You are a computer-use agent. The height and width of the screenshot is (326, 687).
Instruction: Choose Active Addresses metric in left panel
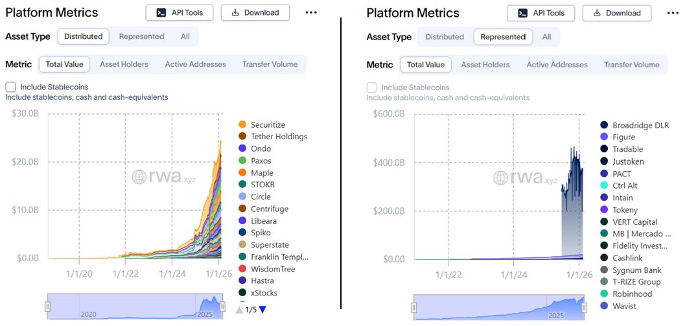tap(196, 64)
